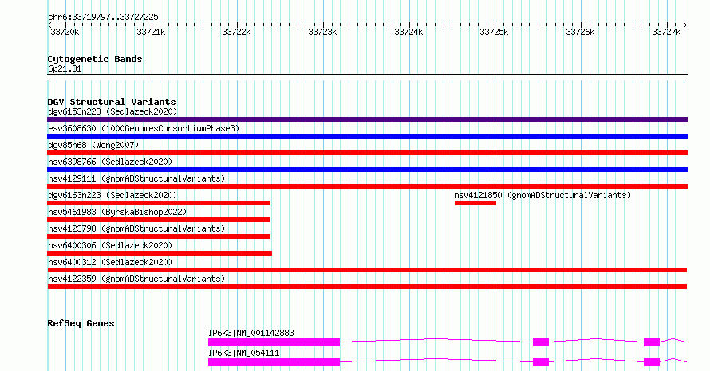Image resolution: width=710 pixels, height=371 pixels.
Task: Open the esv3608630 (1000GenomesConsortiumPhase3) label
Action: point(144,128)
